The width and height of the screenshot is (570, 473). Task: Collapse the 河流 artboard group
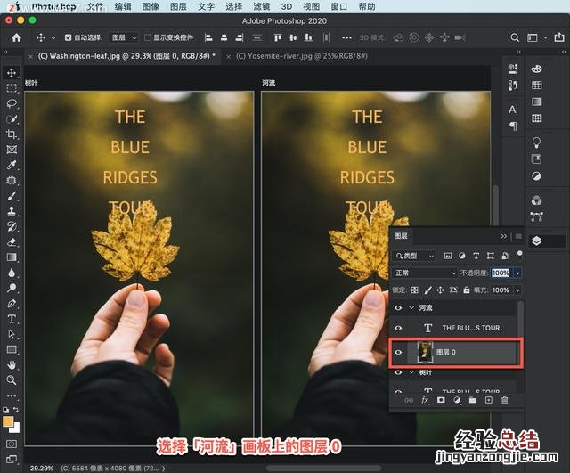click(x=411, y=308)
